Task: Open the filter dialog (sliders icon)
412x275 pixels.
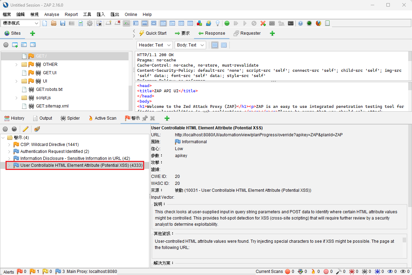Action: [272, 23]
